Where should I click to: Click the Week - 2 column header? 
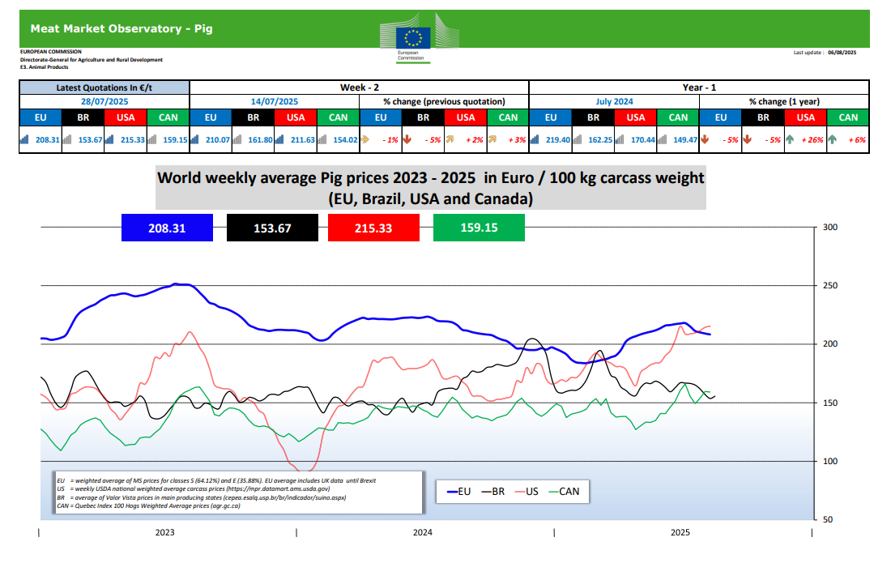(359, 87)
